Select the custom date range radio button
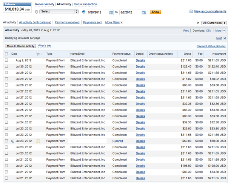This screenshot has height=183, width=234. (x=84, y=12)
